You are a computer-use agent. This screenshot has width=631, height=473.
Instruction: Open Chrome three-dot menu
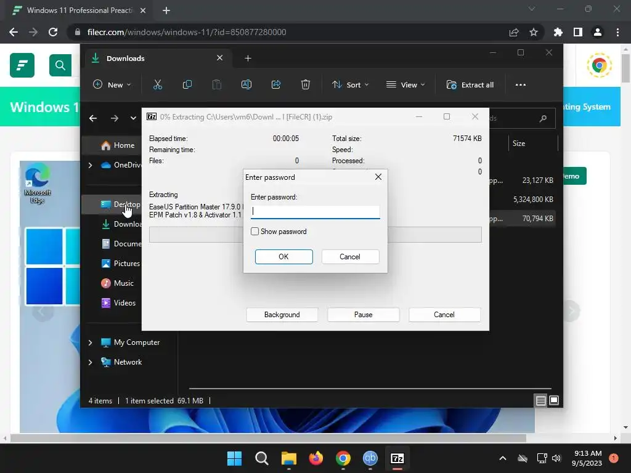pyautogui.click(x=617, y=32)
